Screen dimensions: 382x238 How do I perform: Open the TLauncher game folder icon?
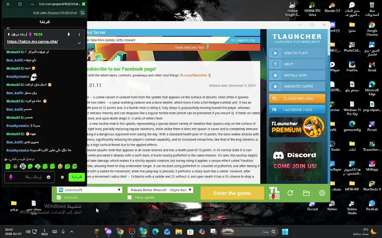(306, 193)
